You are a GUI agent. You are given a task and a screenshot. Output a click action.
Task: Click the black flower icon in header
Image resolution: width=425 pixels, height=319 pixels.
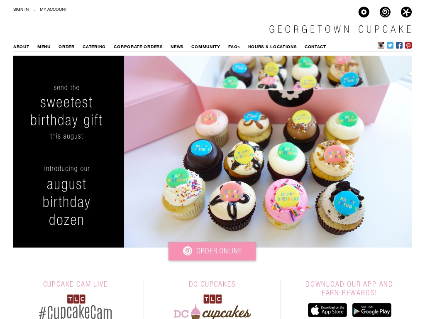pyautogui.click(x=406, y=12)
